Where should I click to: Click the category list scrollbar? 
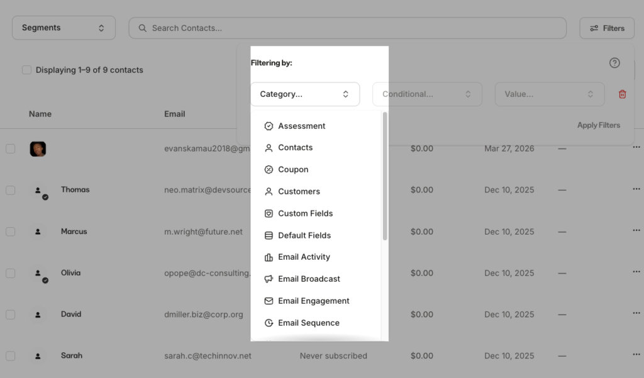(385, 176)
